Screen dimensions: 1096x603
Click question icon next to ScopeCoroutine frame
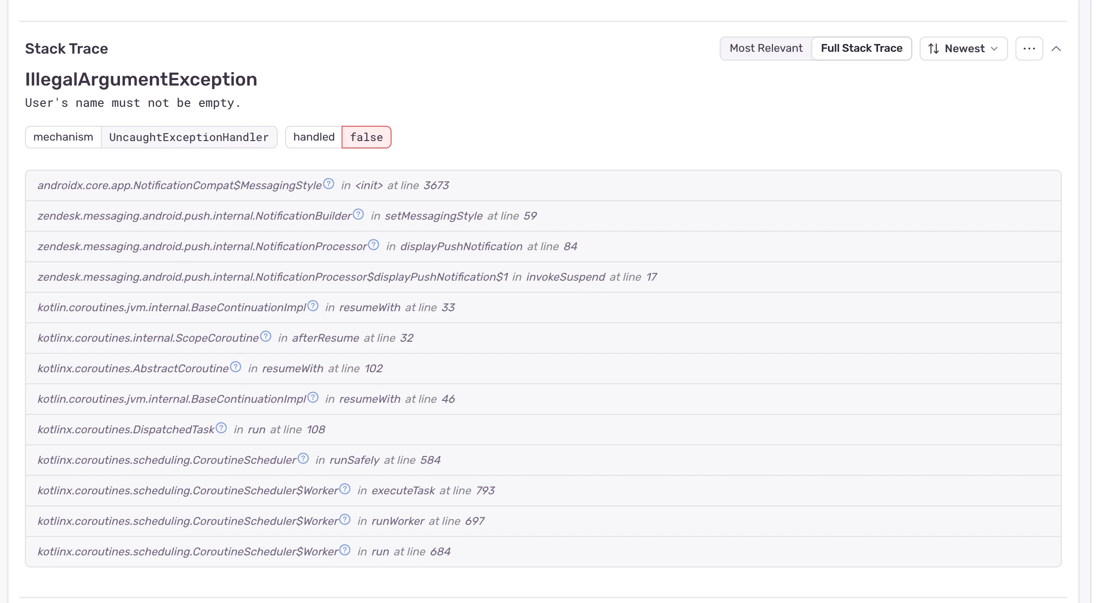point(266,337)
